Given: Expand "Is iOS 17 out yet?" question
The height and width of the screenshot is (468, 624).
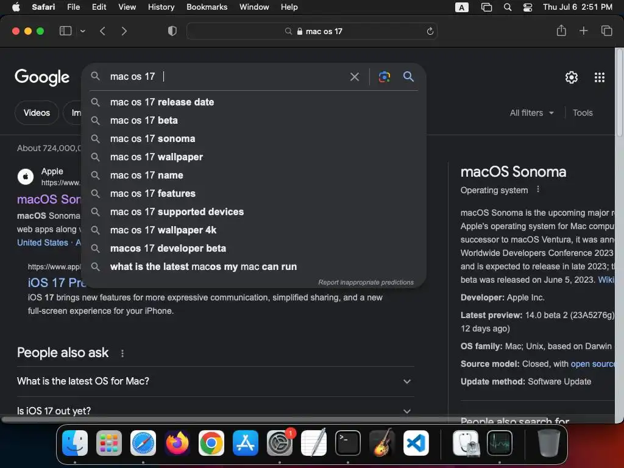Looking at the screenshot, I should [x=215, y=411].
